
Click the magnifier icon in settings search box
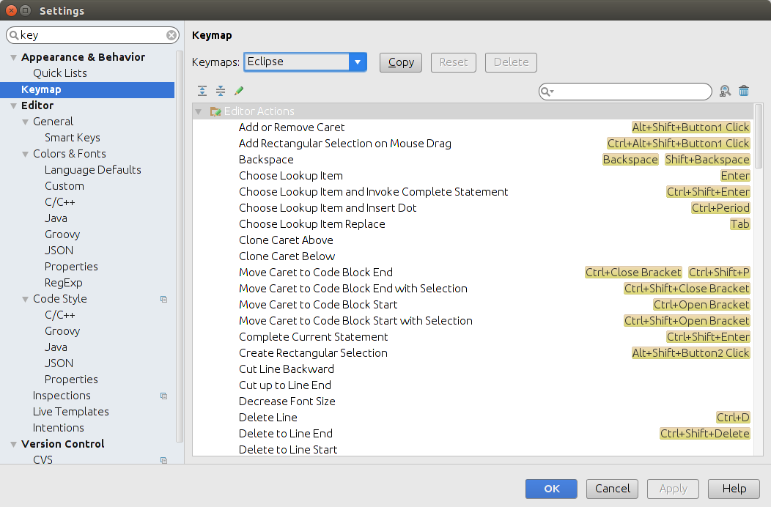14,35
